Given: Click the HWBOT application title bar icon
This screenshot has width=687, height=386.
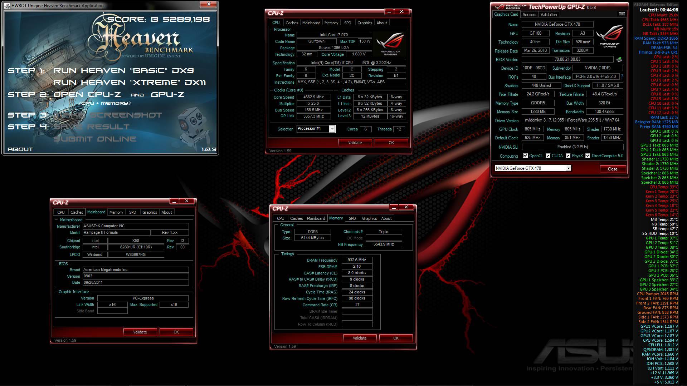Looking at the screenshot, I should click(x=7, y=5).
